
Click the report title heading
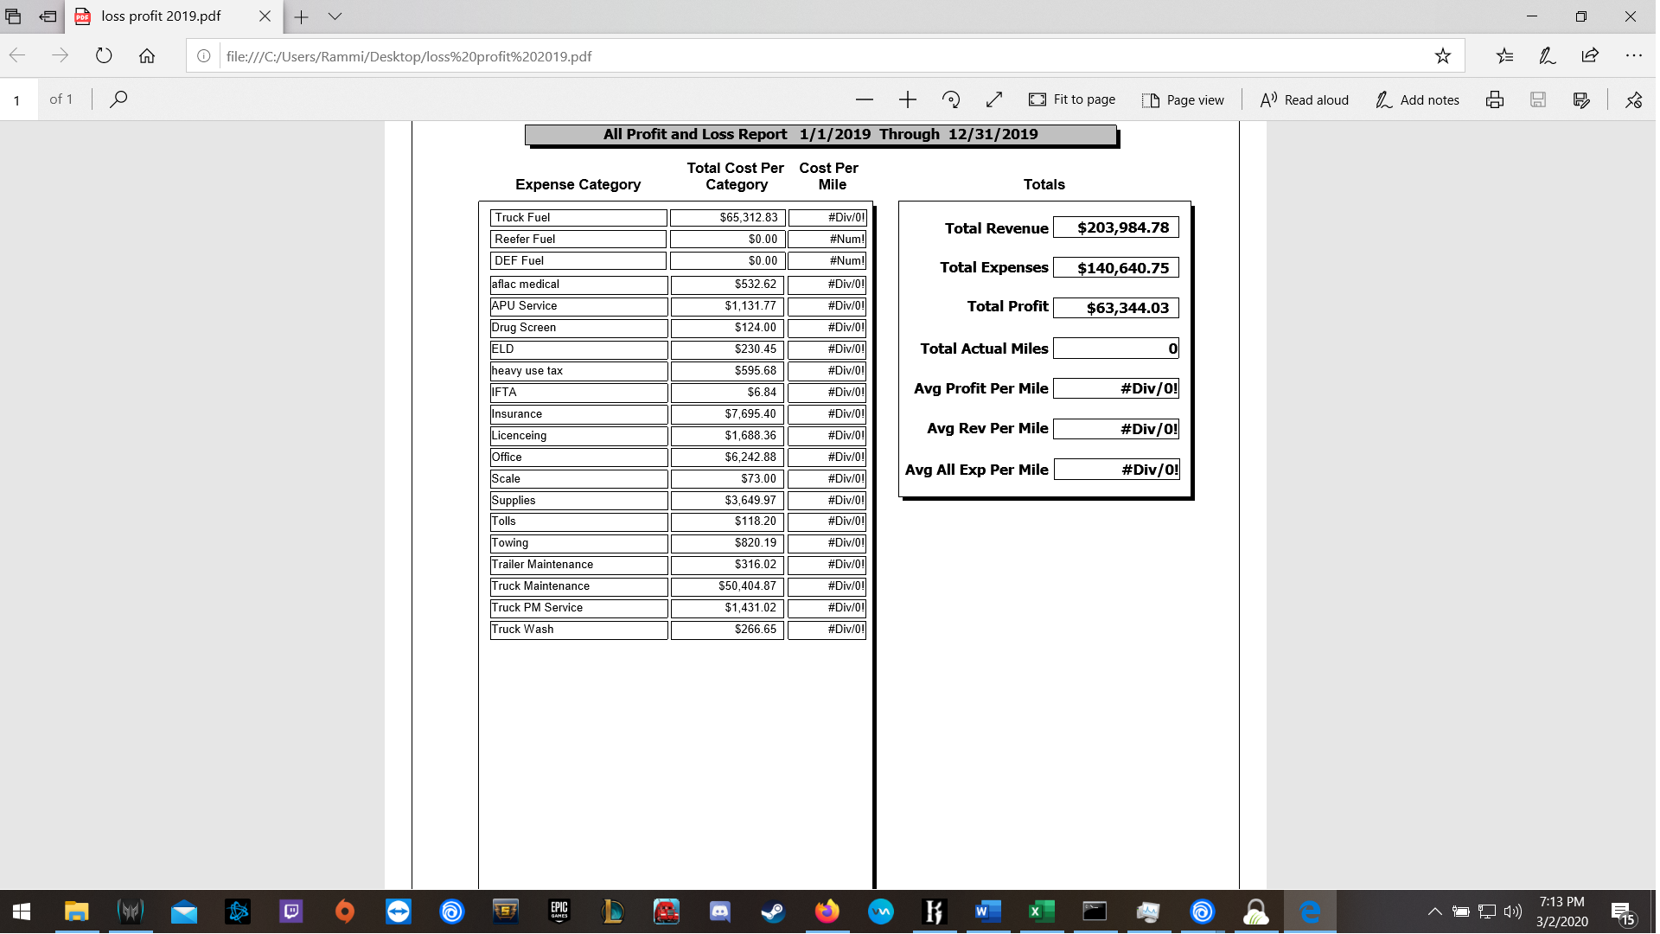coord(820,135)
